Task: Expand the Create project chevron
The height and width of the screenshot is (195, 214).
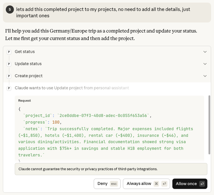Action: pos(205,76)
